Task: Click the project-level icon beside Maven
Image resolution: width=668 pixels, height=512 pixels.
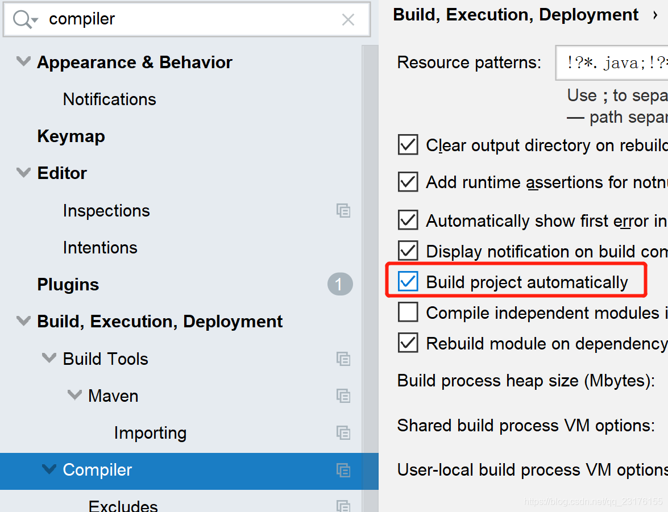Action: (x=343, y=396)
